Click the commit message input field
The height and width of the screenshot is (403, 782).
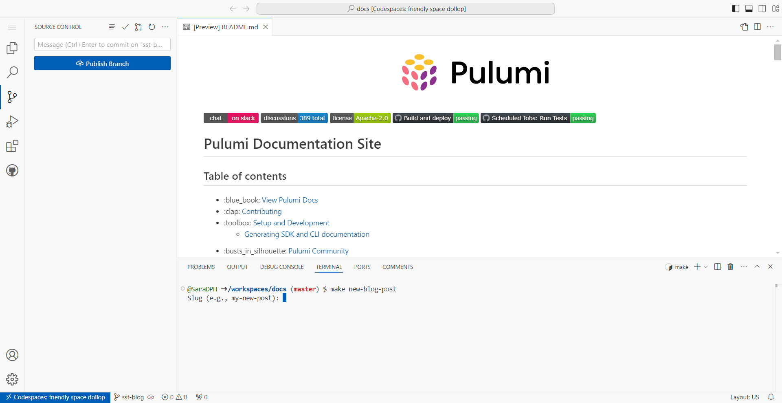(102, 44)
